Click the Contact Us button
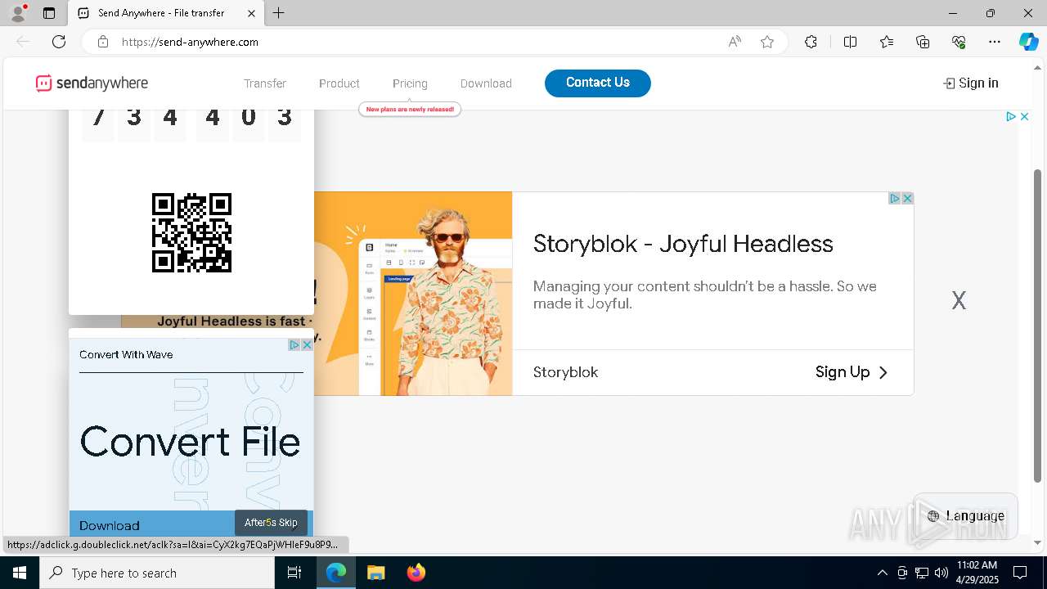1047x589 pixels. 598,83
